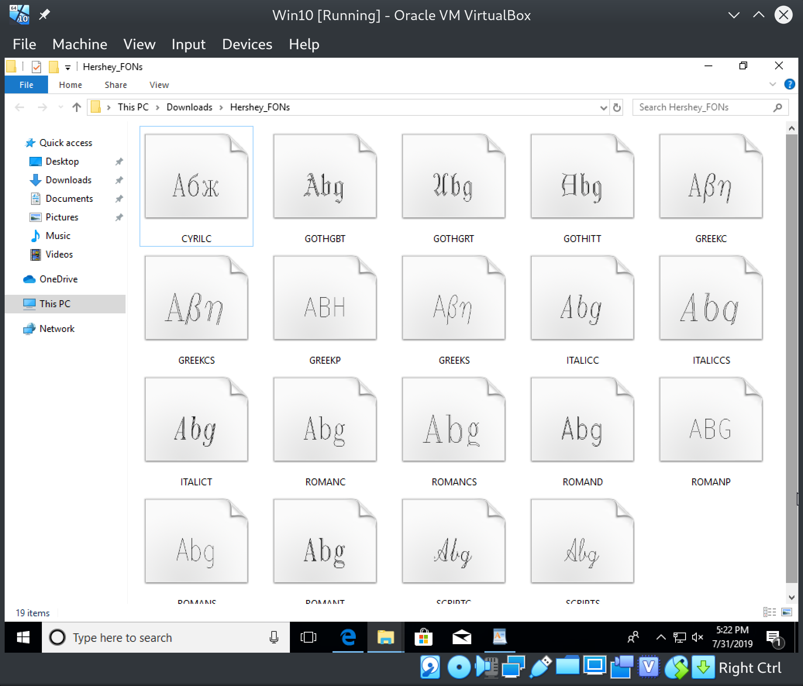Screen dimensions: 803x686
Task: Switch to details view via status bar toggle
Action: 770,612
